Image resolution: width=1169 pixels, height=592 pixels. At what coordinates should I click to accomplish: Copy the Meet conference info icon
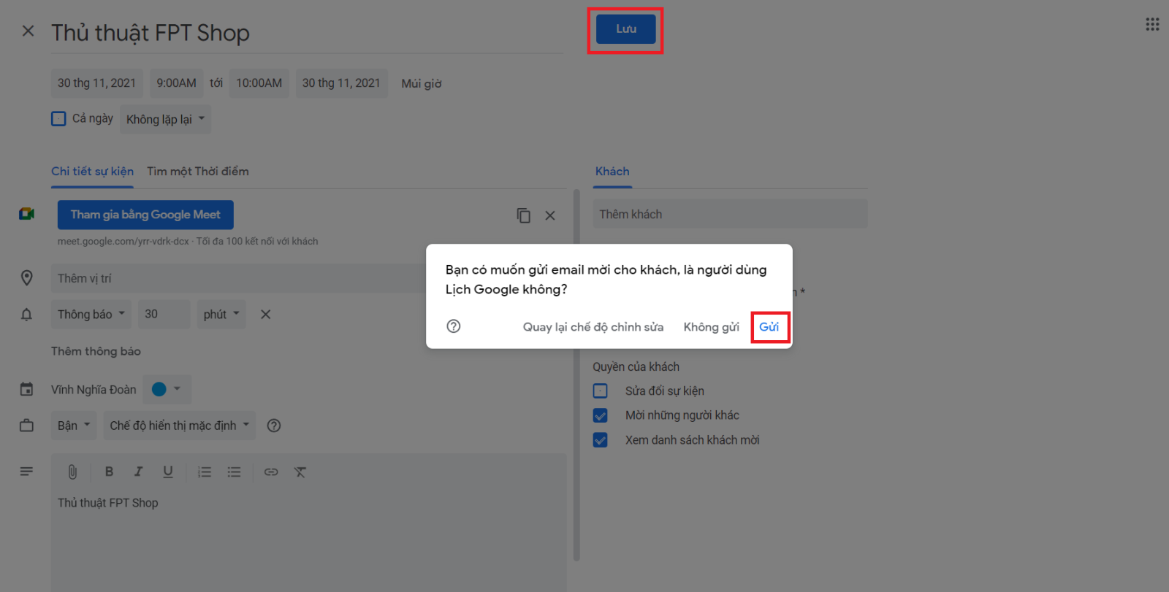[523, 215]
